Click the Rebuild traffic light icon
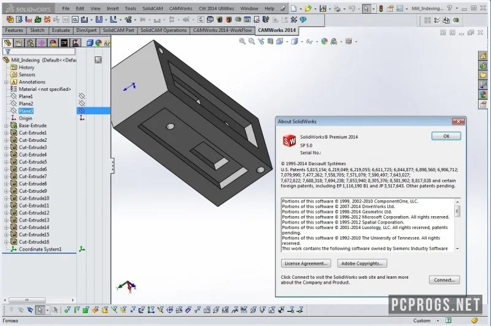 tap(381, 9)
